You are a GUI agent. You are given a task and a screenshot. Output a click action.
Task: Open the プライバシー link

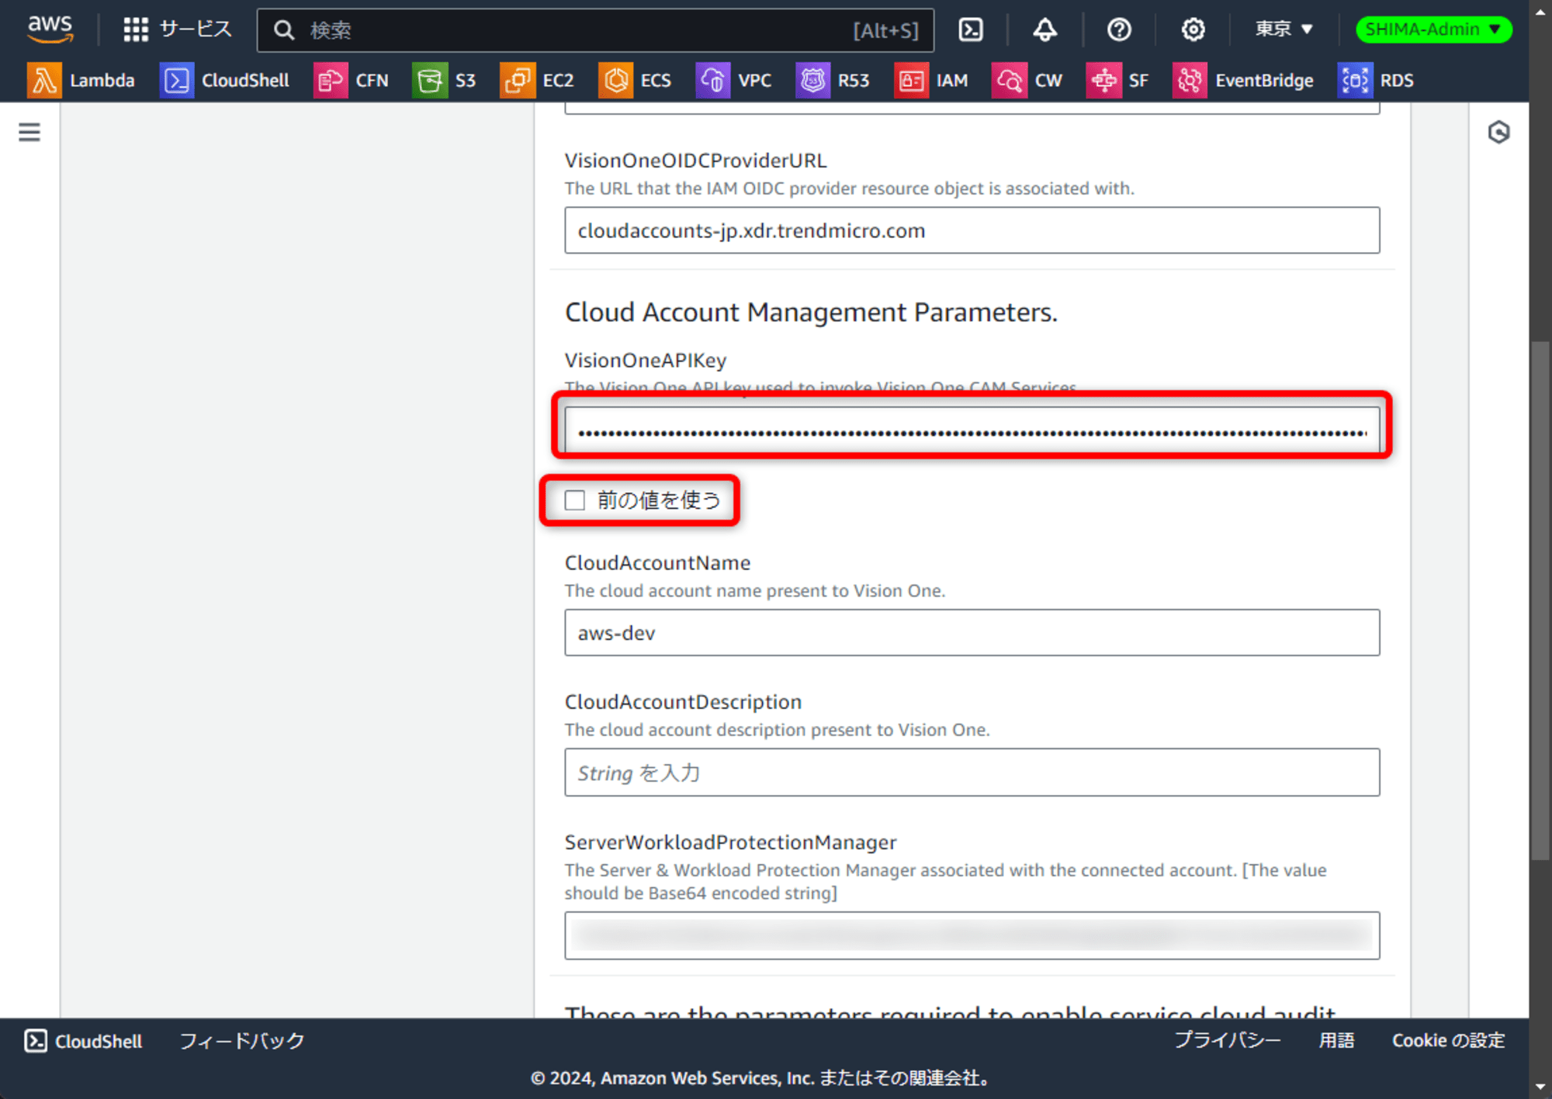(x=1227, y=1040)
